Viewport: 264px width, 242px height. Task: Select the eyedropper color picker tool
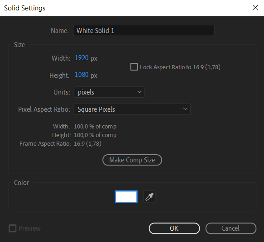(x=149, y=197)
